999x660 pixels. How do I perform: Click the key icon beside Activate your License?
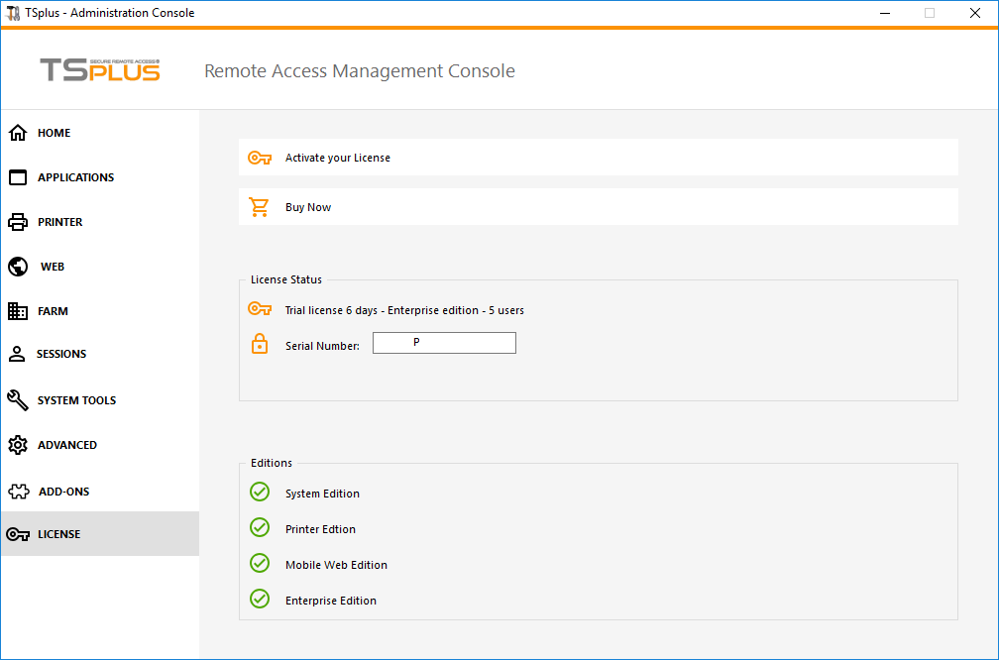[x=259, y=157]
